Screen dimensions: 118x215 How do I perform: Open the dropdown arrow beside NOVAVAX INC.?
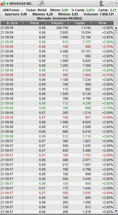pos(7,4)
